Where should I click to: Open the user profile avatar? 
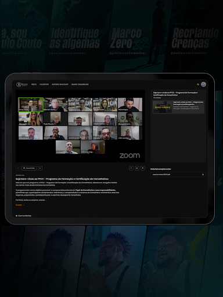(x=203, y=85)
